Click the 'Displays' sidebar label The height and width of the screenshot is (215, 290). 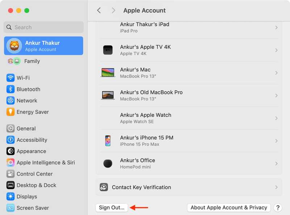point(27,197)
